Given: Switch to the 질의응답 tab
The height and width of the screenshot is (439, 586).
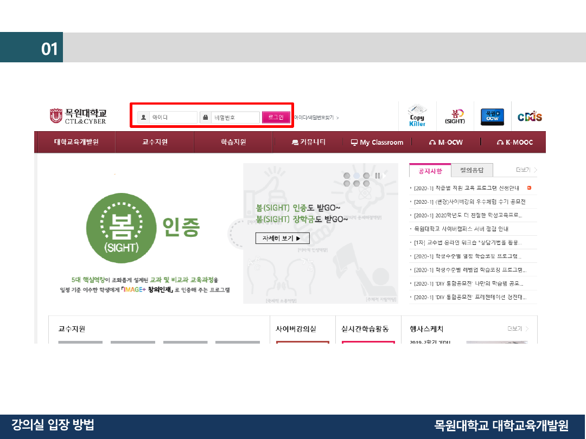Looking at the screenshot, I should 472,170.
